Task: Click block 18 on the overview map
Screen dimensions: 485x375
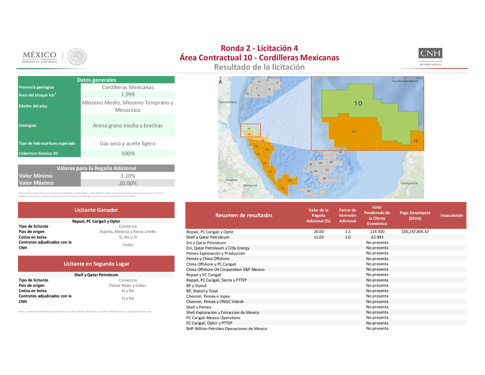Action: (x=290, y=180)
